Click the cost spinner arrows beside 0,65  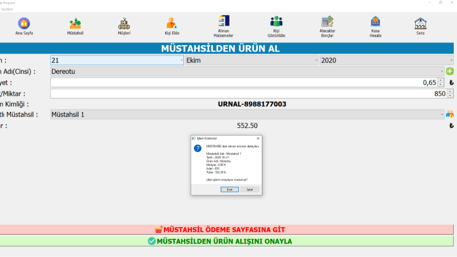(441, 83)
